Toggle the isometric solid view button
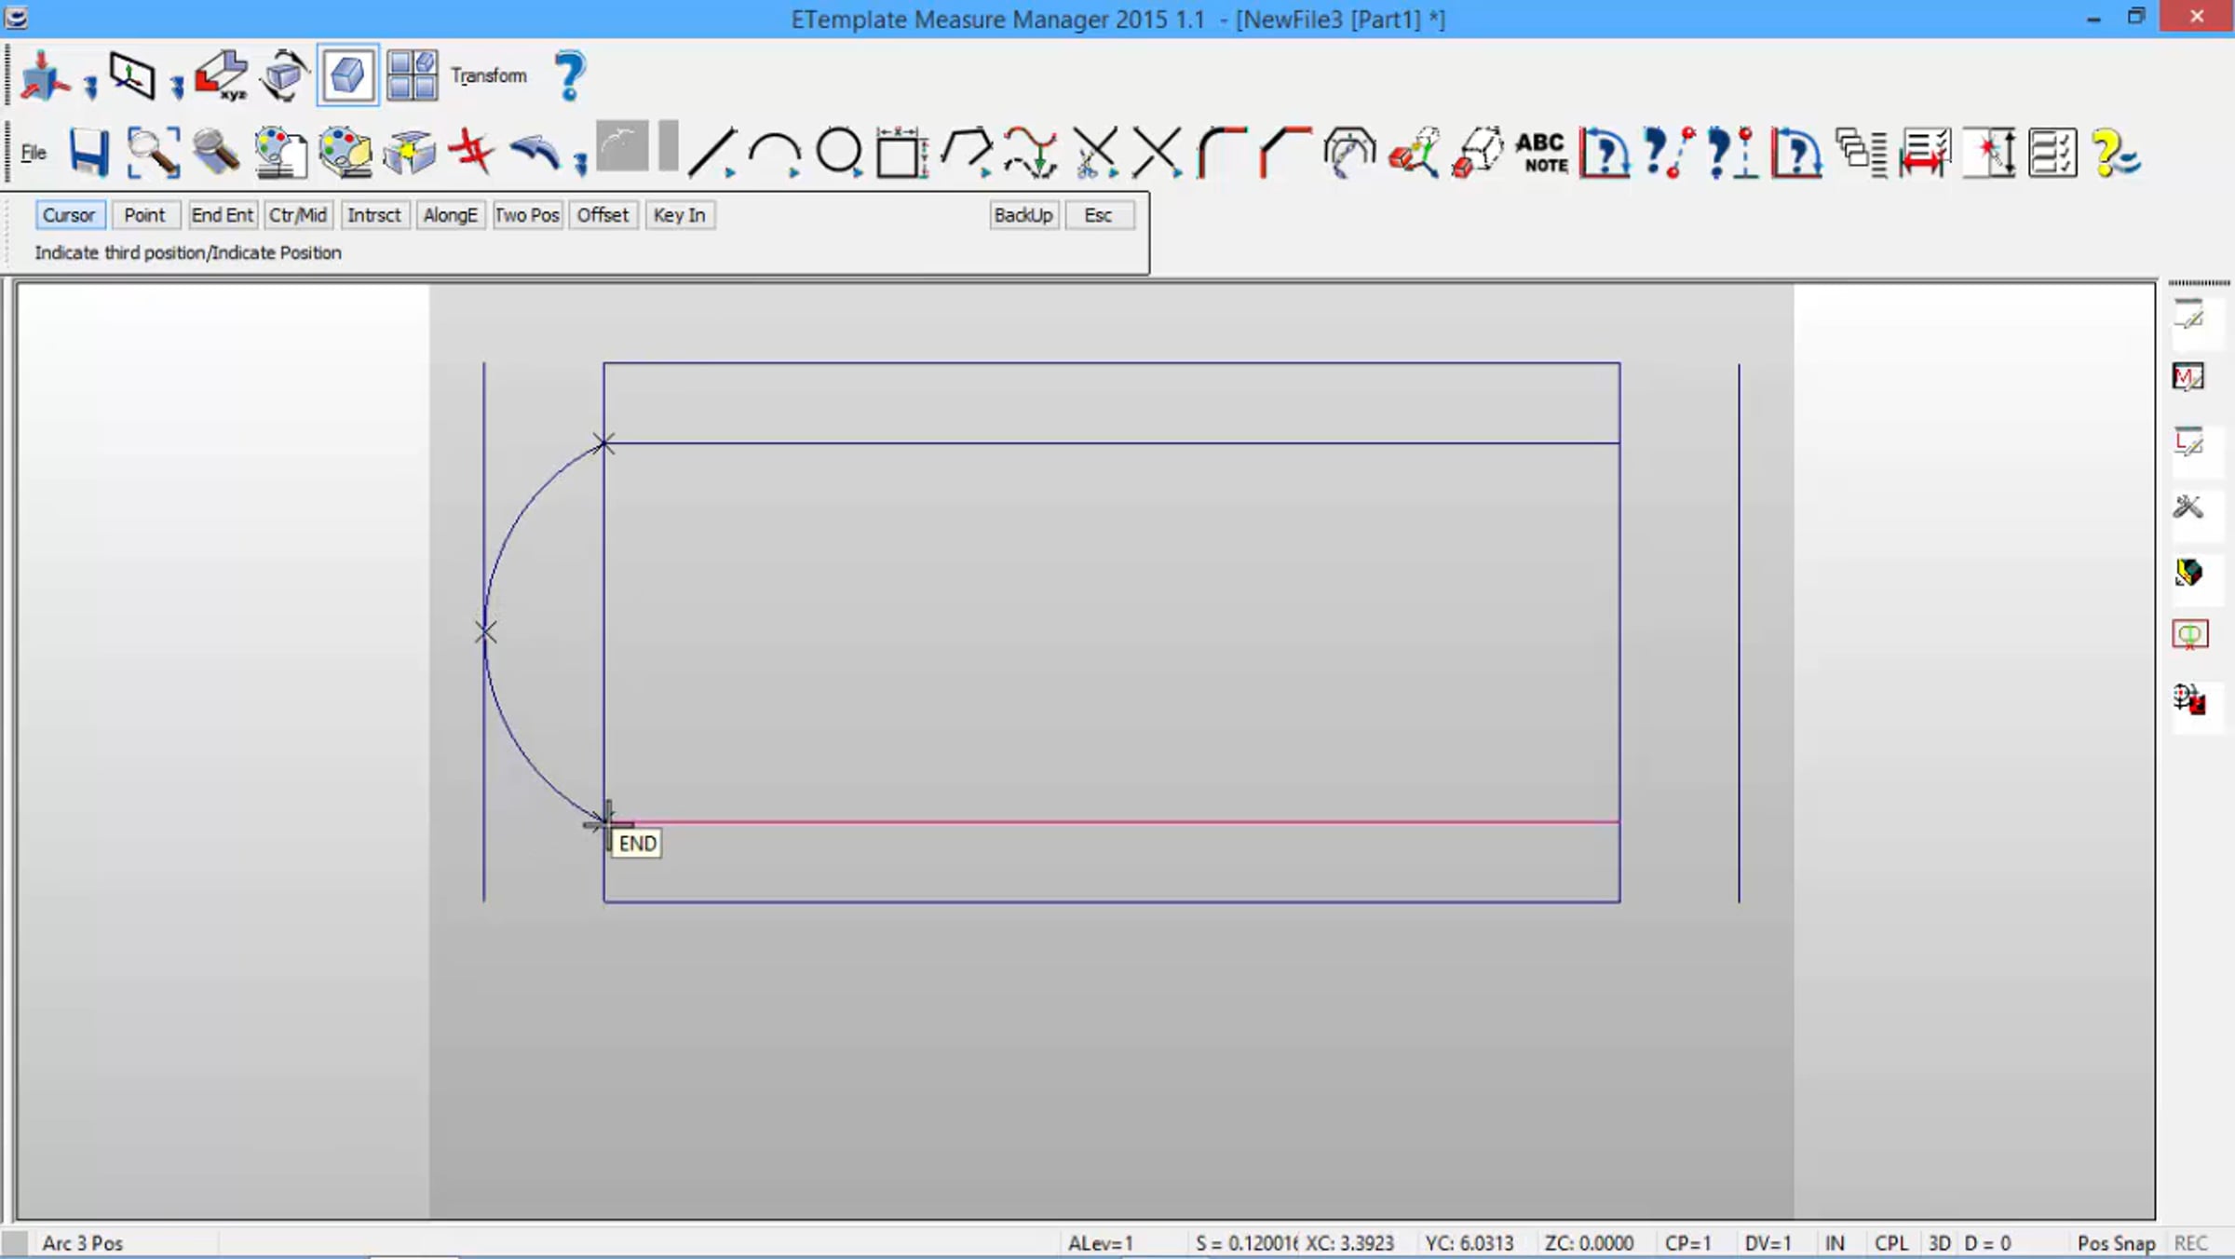Viewport: 2235px width, 1259px height. coord(347,75)
